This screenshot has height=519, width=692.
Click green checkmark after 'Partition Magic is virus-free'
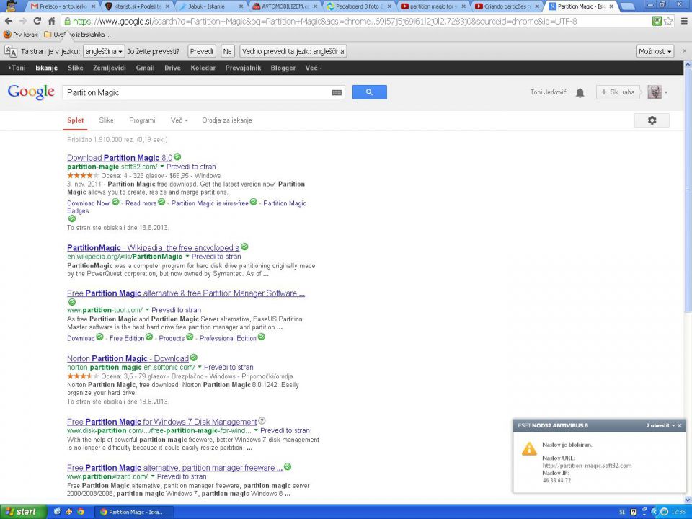click(253, 202)
